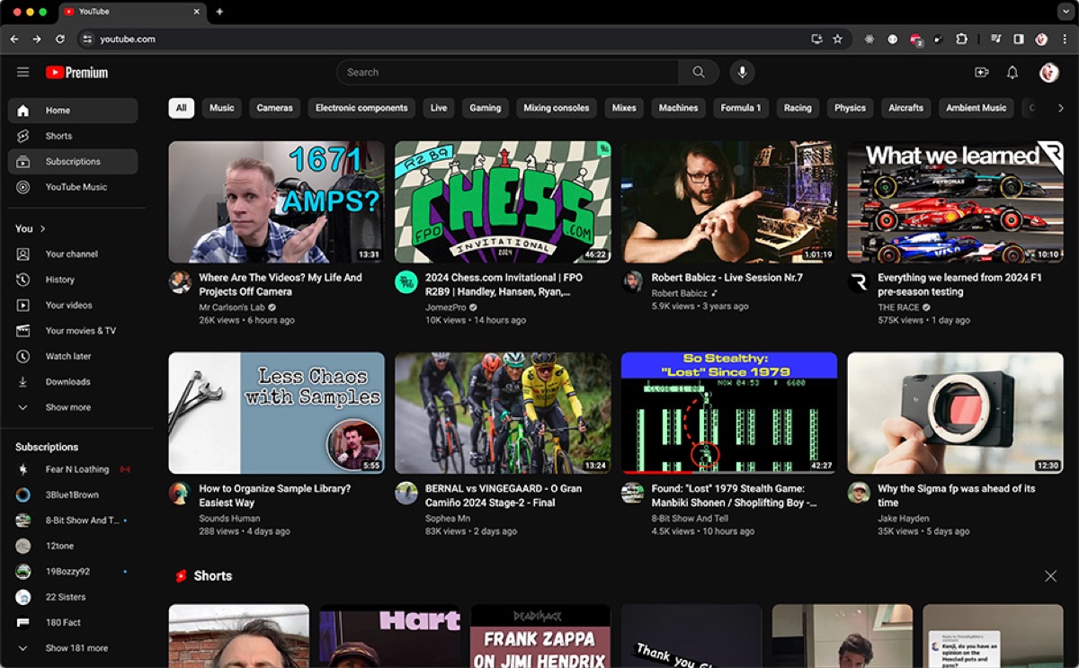
Task: Open THE RACE channel avatar
Action: pos(858,281)
